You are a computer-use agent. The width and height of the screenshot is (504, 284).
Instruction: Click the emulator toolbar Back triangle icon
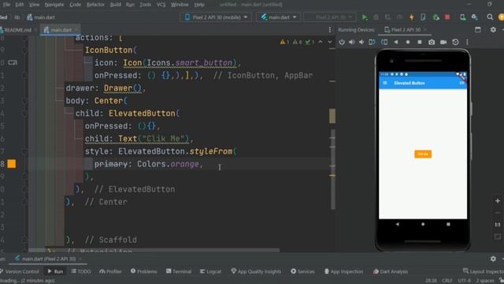tap(396, 42)
